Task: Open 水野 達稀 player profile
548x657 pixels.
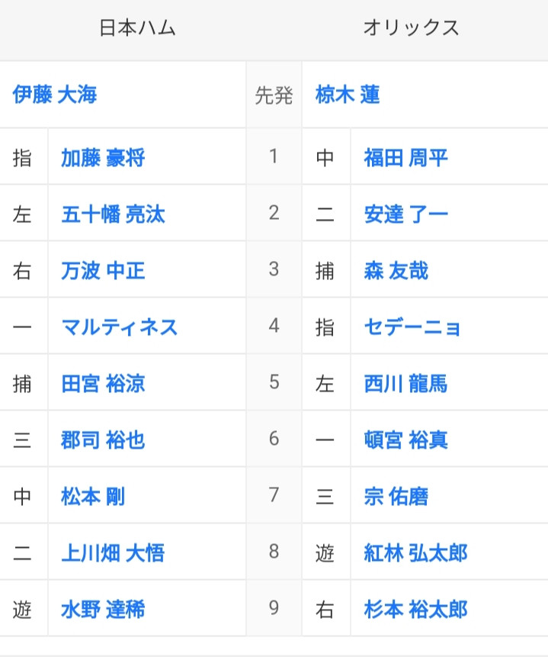Action: coord(103,609)
